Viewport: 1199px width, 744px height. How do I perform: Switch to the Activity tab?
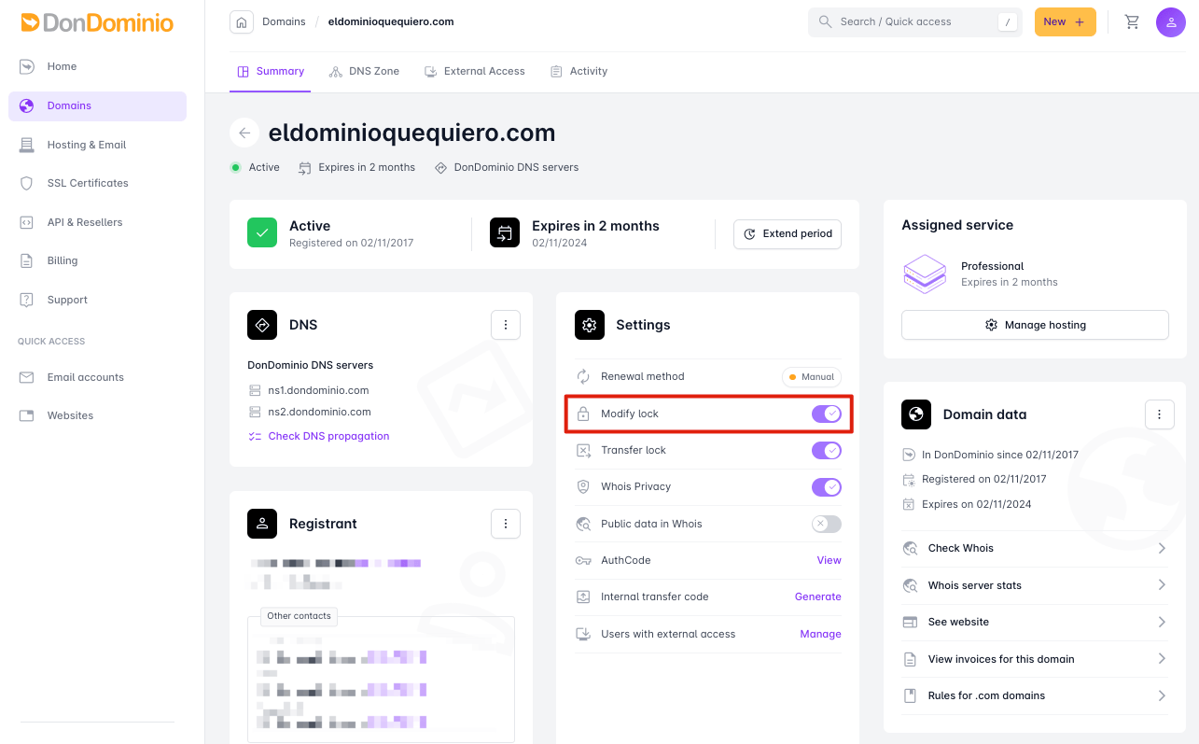[x=579, y=71]
